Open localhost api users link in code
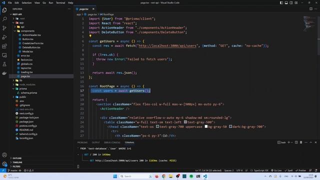 pyautogui.click(x=167, y=45)
